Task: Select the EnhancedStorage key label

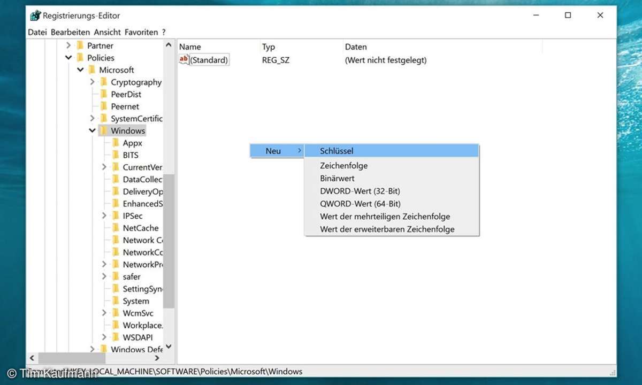Action: (142, 204)
